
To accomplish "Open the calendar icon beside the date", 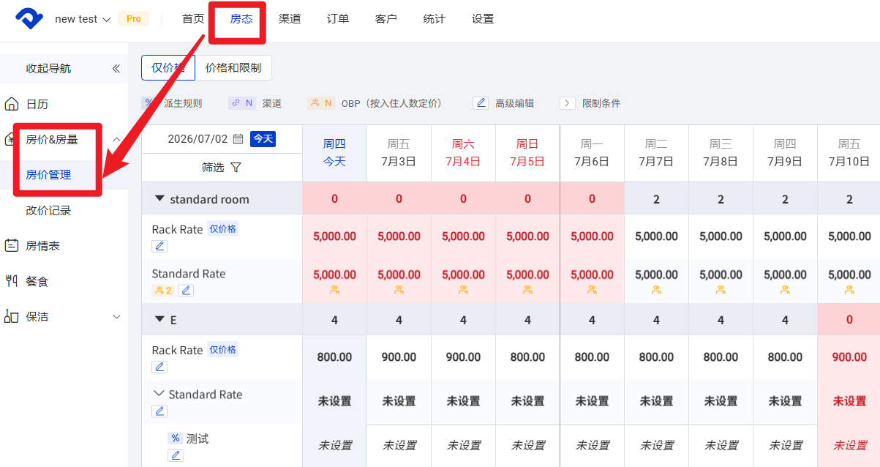I will pyautogui.click(x=238, y=139).
